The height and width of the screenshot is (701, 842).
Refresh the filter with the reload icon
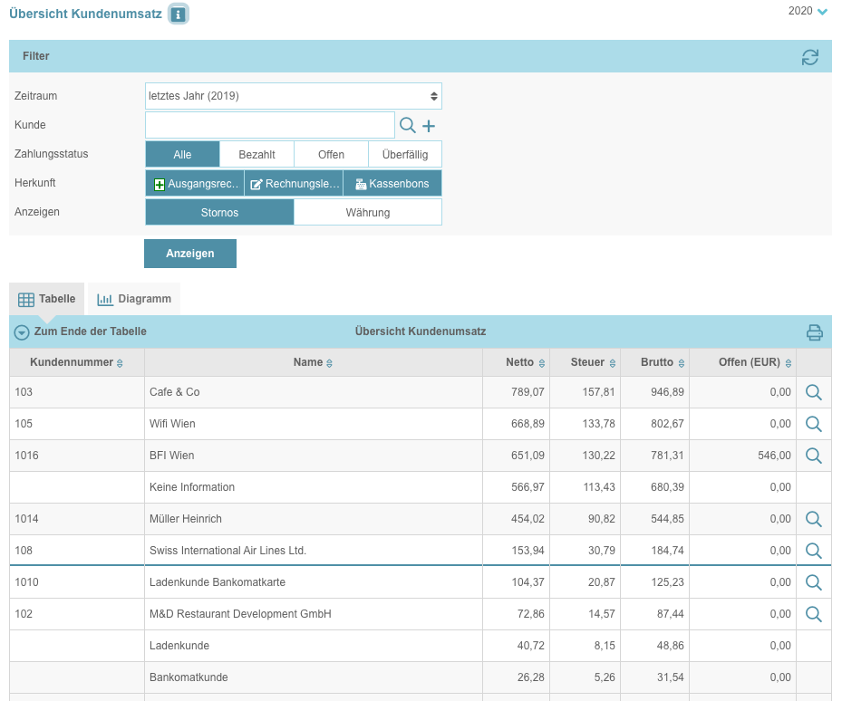coord(809,57)
